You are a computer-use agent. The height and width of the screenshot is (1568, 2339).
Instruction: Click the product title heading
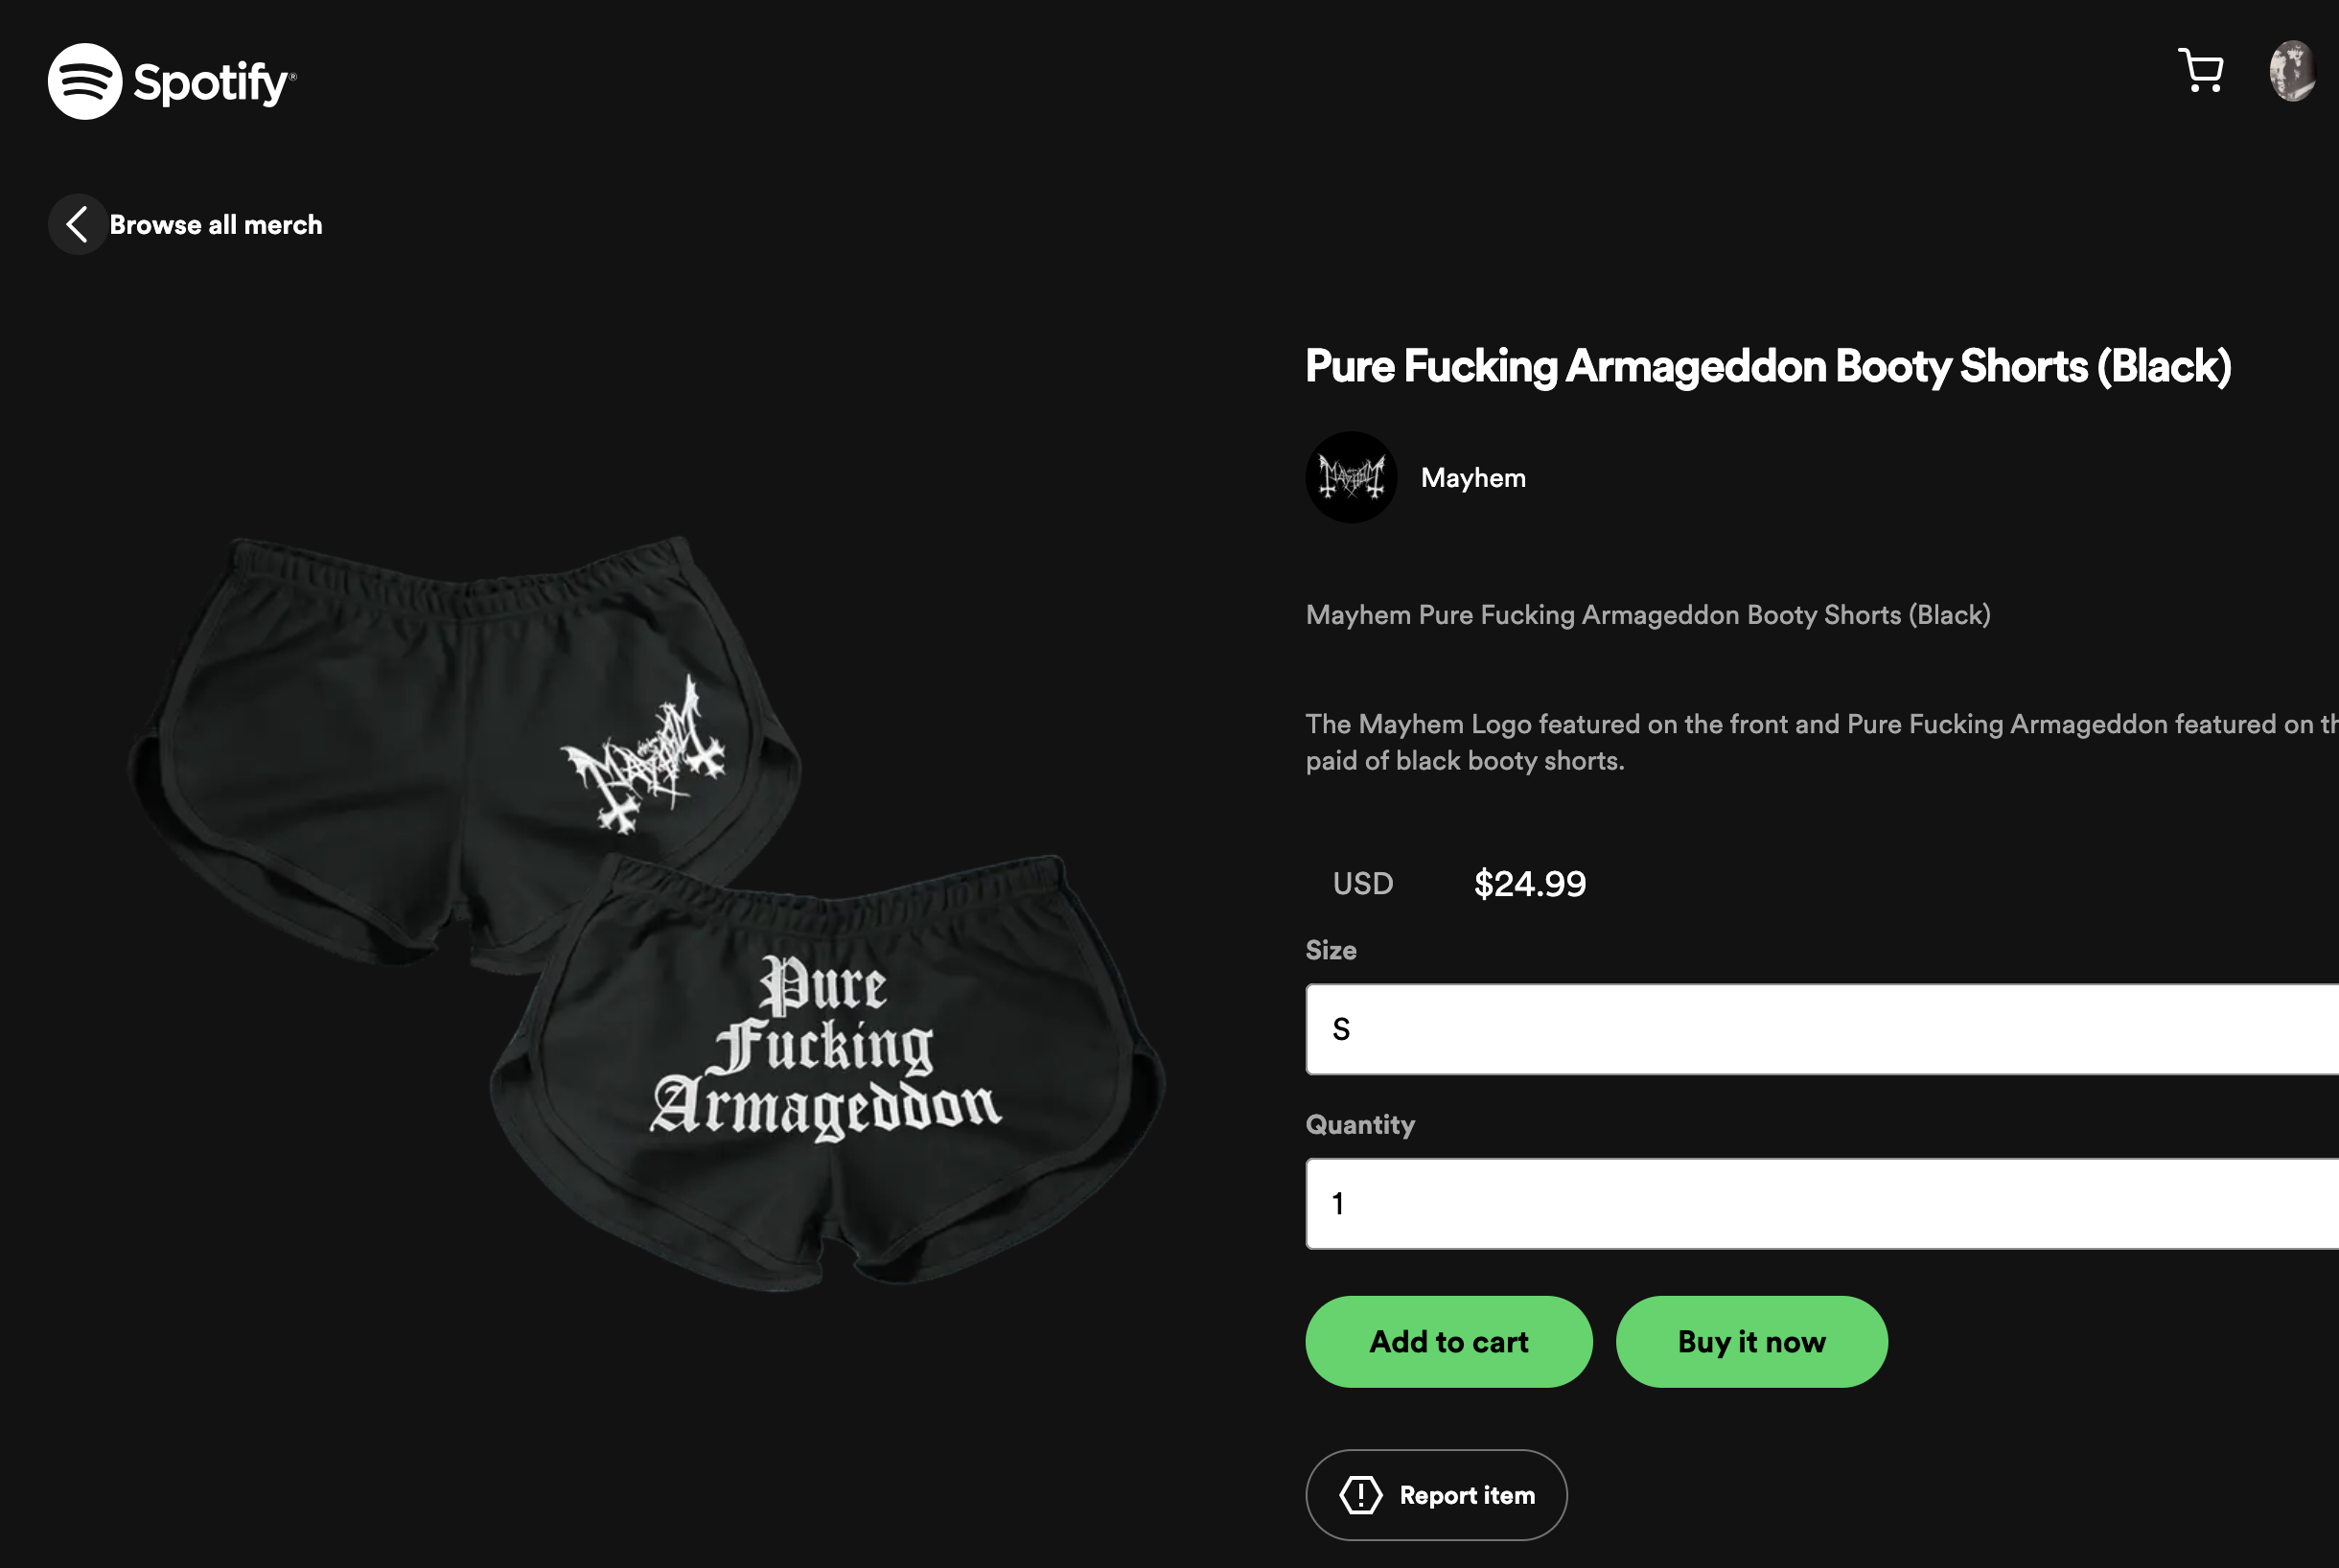click(x=1768, y=366)
